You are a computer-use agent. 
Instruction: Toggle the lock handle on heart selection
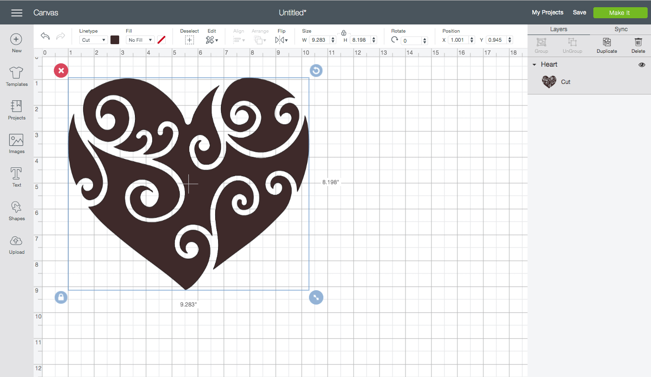point(61,297)
